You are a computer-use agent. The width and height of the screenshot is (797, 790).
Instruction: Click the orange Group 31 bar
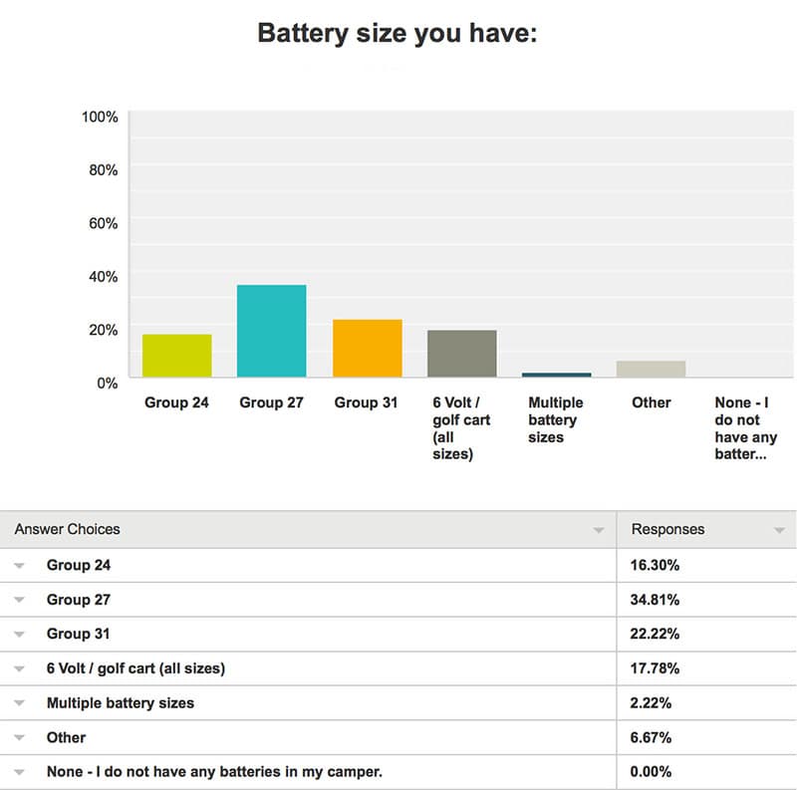click(367, 349)
